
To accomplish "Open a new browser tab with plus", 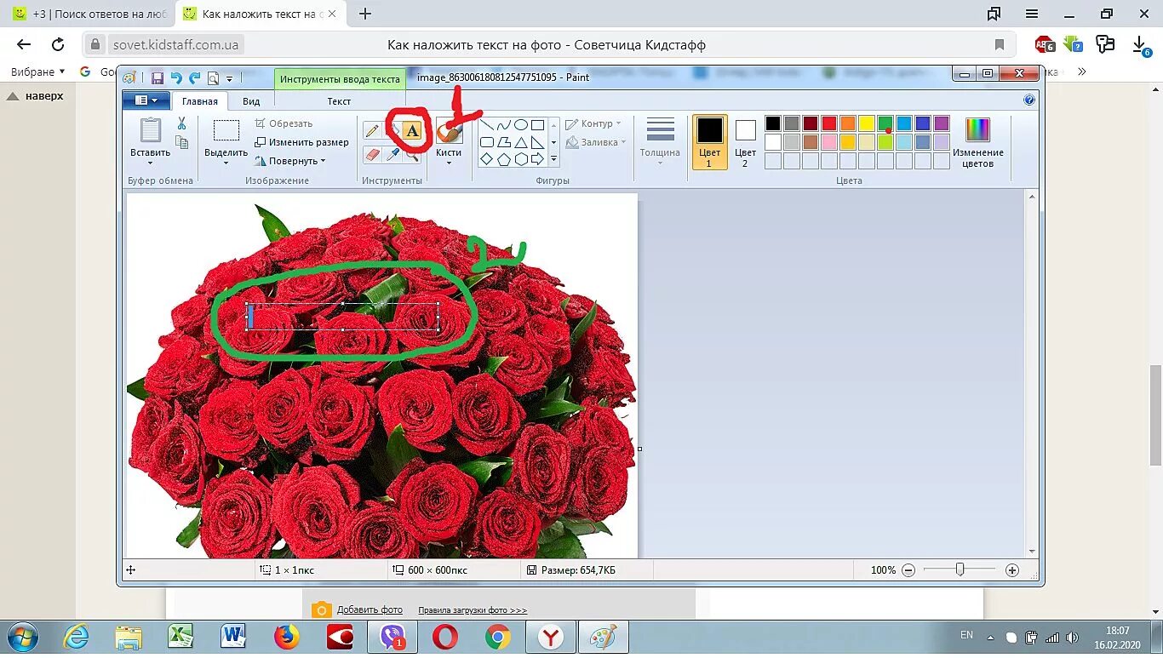I will (365, 14).
